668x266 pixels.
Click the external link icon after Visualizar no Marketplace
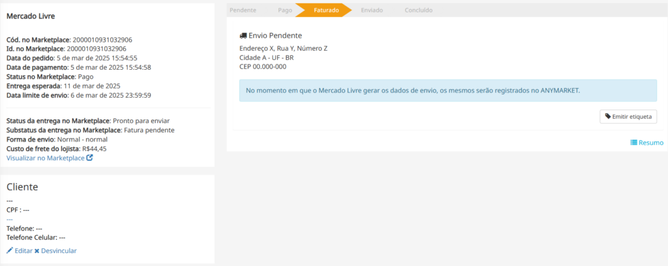coord(89,158)
